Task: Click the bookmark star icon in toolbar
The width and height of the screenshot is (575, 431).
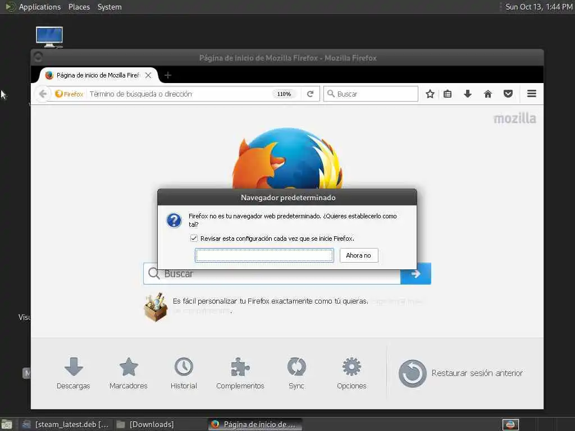Action: point(430,94)
